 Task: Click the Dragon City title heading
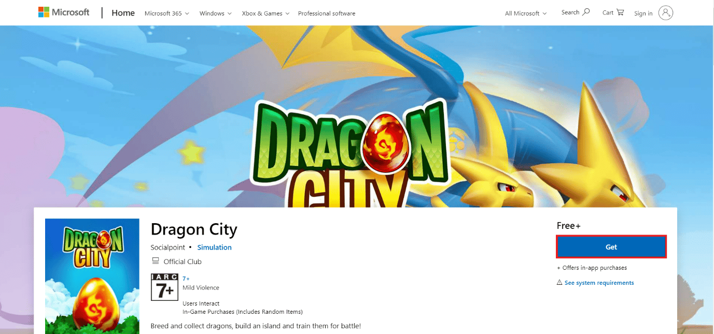194,229
